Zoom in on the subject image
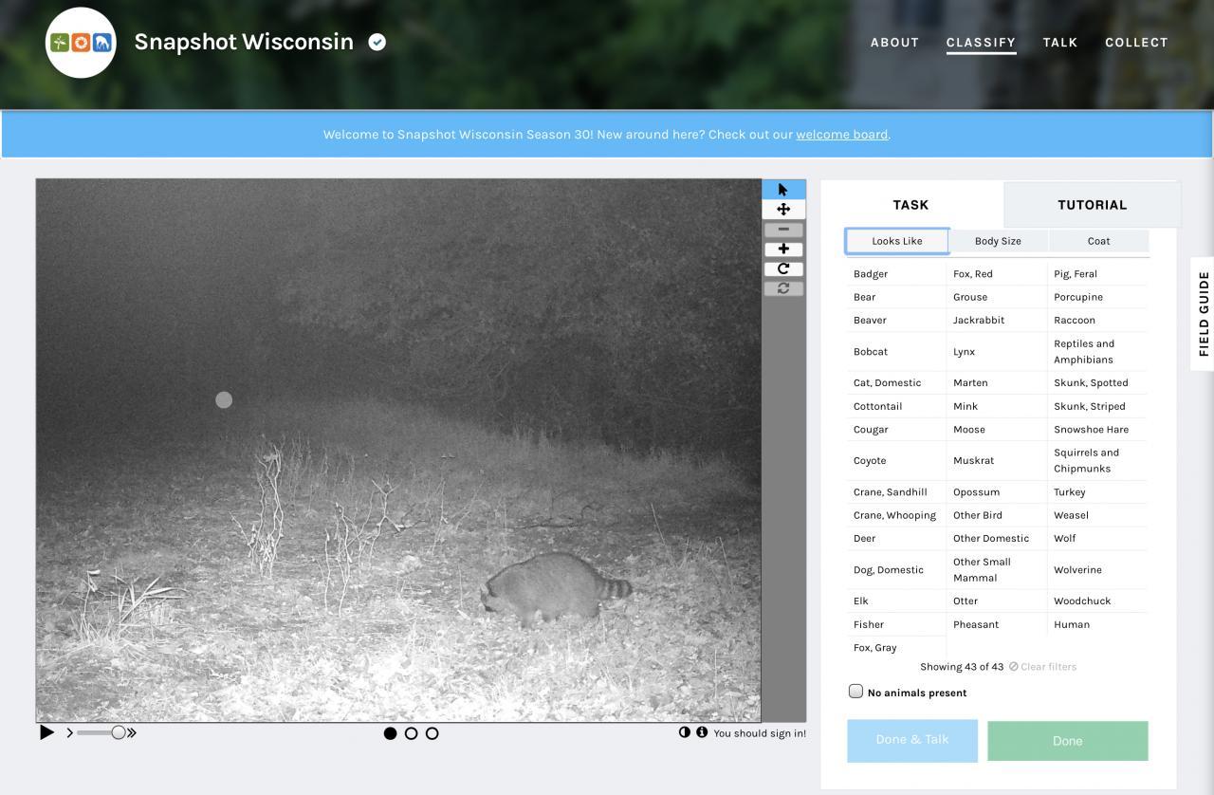Image resolution: width=1214 pixels, height=795 pixels. pyautogui.click(x=783, y=250)
